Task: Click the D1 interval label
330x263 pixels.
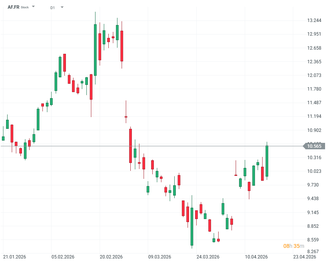Action: (52, 7)
